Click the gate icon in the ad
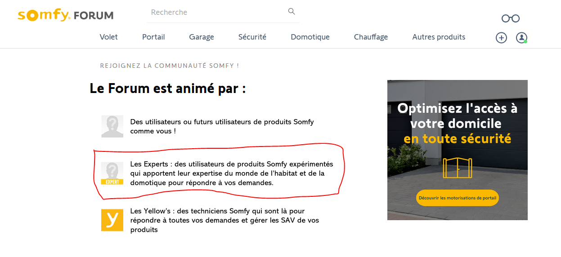 point(457,168)
